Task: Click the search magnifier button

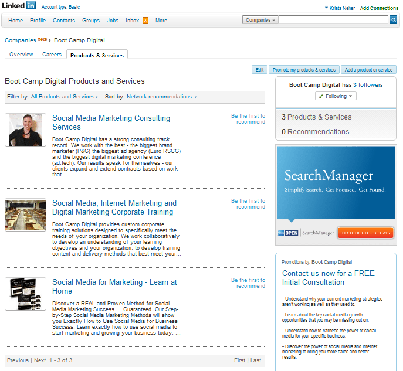Action: click(x=393, y=20)
